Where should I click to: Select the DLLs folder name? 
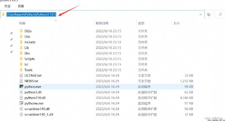click(x=28, y=31)
